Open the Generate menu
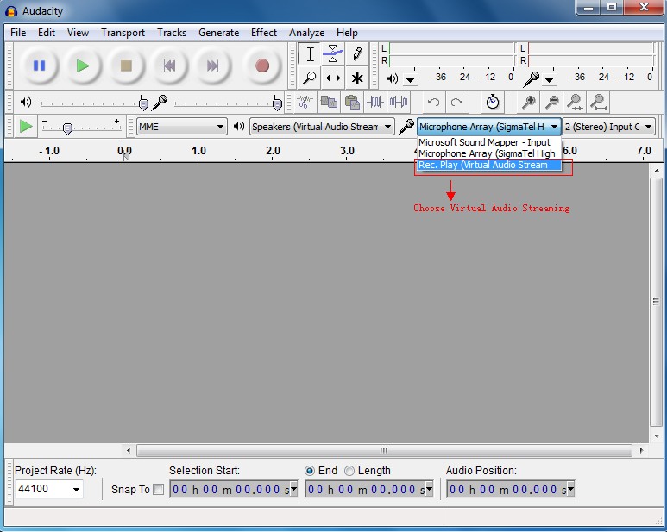Image resolution: width=667 pixels, height=532 pixels. click(218, 33)
